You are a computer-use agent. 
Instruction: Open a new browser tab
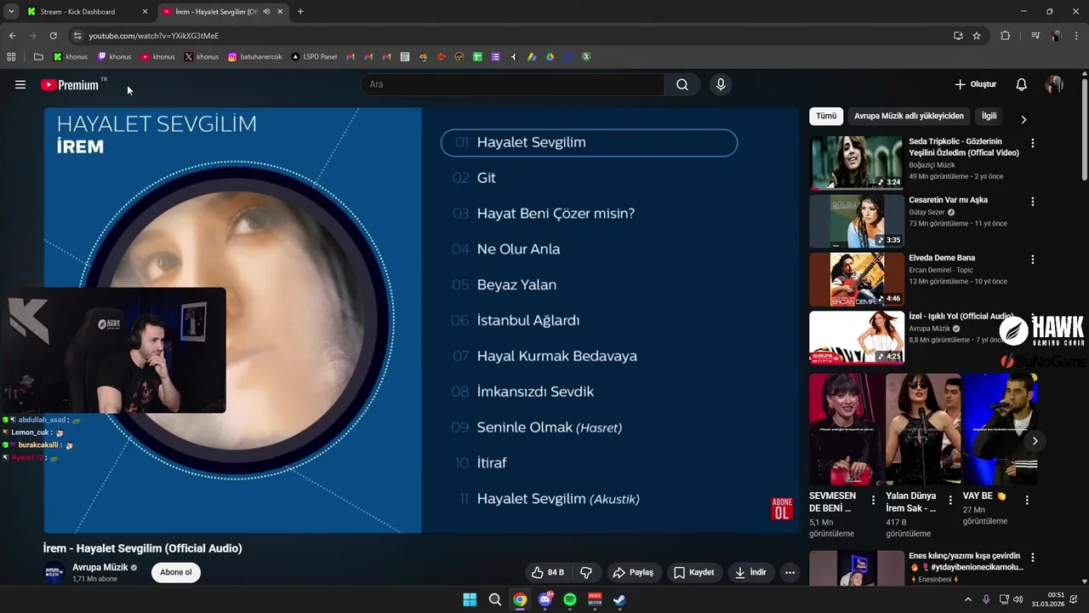coord(300,12)
